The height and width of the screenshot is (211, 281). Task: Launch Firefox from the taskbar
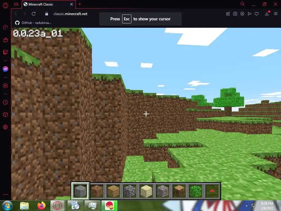coord(41,206)
